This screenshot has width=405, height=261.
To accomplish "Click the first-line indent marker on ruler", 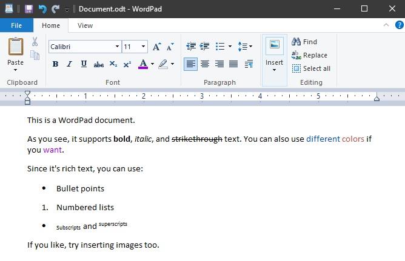I will (x=27, y=94).
